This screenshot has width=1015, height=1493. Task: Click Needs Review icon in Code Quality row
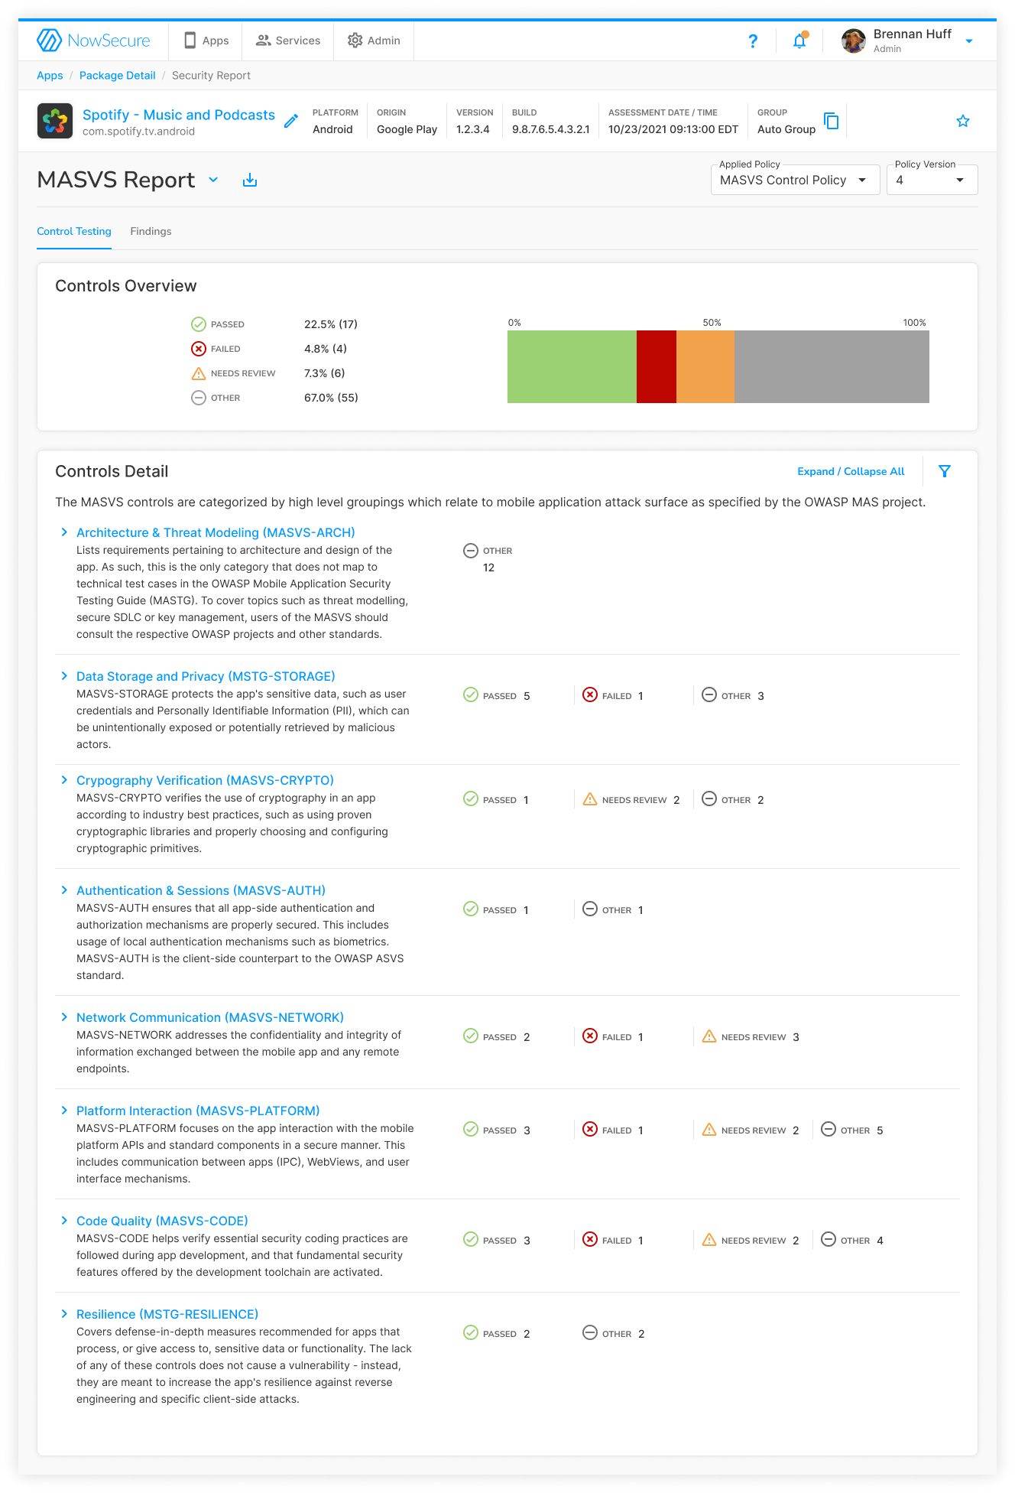[709, 1239]
